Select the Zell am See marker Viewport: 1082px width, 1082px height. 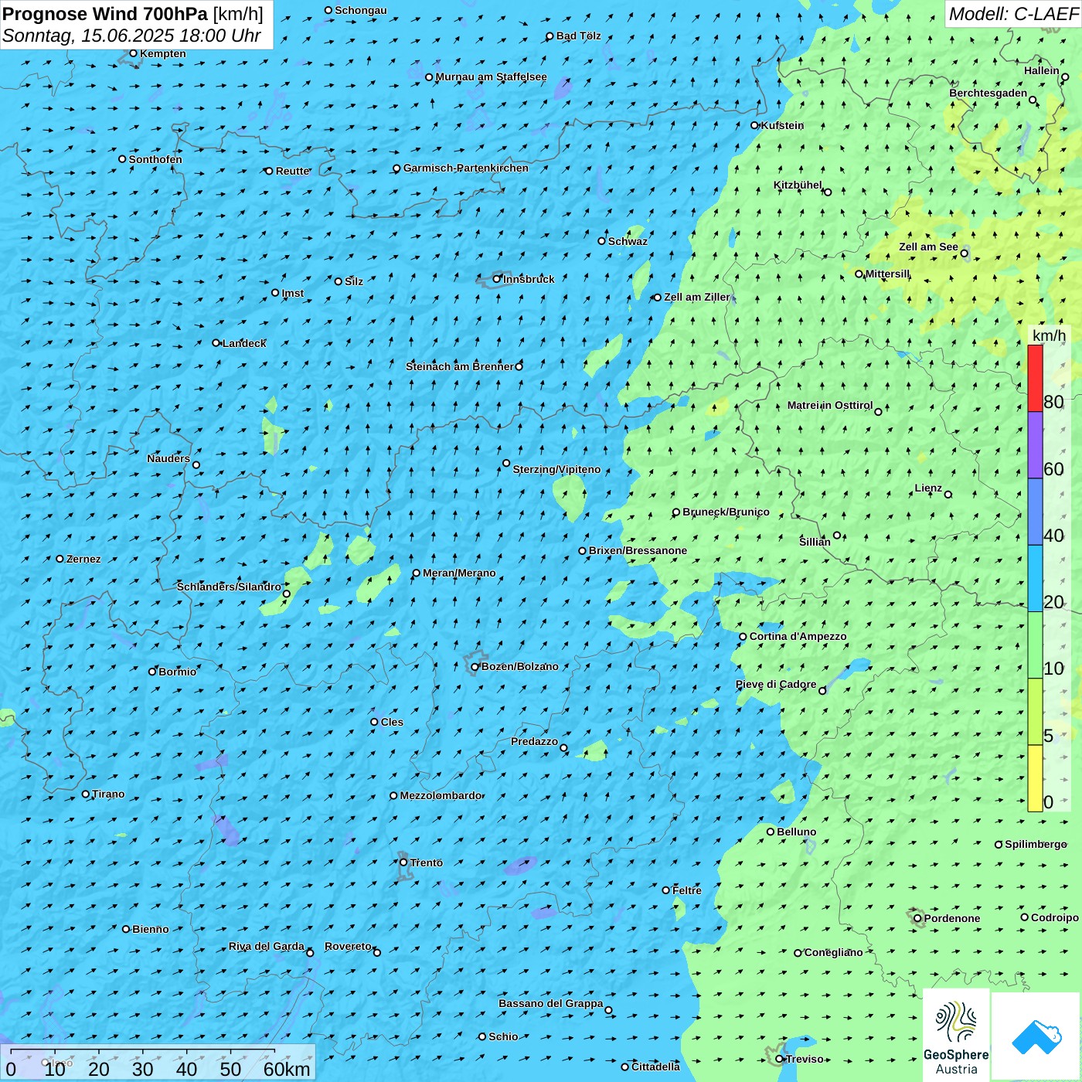[x=964, y=253]
